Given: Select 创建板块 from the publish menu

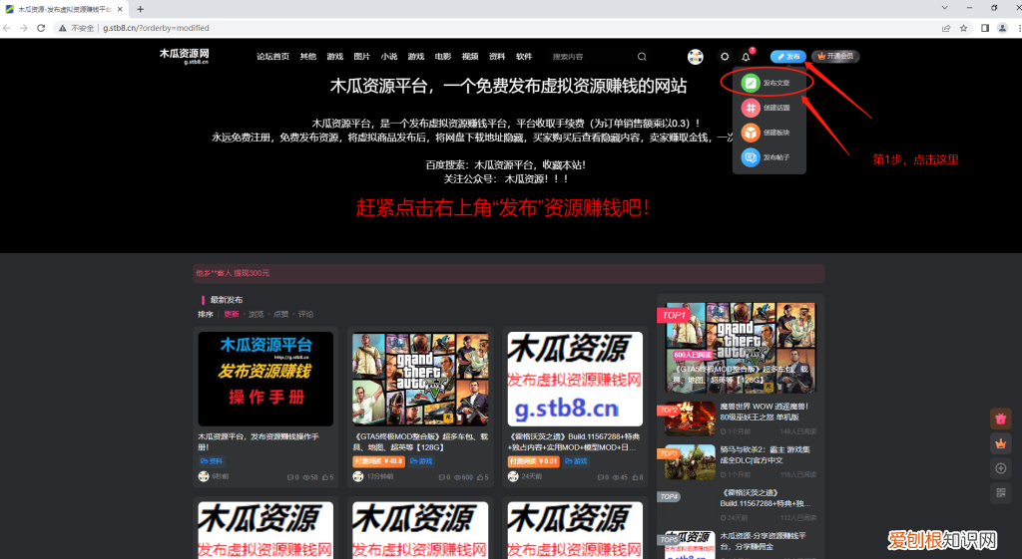Looking at the screenshot, I should (x=768, y=133).
